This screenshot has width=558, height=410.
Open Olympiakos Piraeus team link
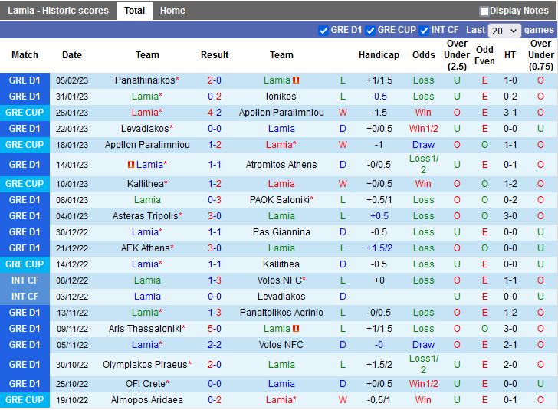tap(145, 365)
